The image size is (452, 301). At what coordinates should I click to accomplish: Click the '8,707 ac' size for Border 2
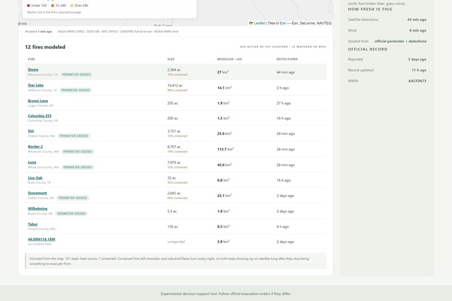tap(174, 147)
